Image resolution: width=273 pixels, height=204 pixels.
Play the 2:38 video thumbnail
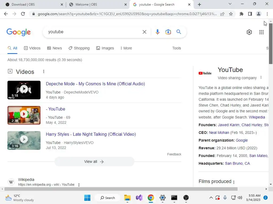coord(24,115)
